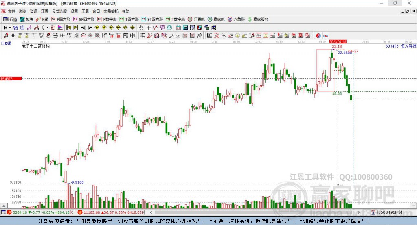This screenshot has height=225, width=417.
Task: Open the 9P四方形 tool
Action: 84,19
